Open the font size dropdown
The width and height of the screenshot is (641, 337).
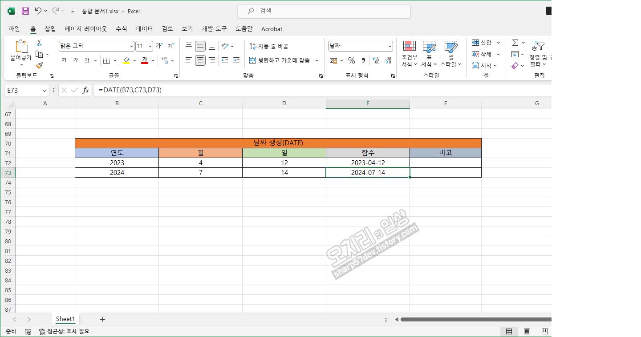[x=150, y=46]
